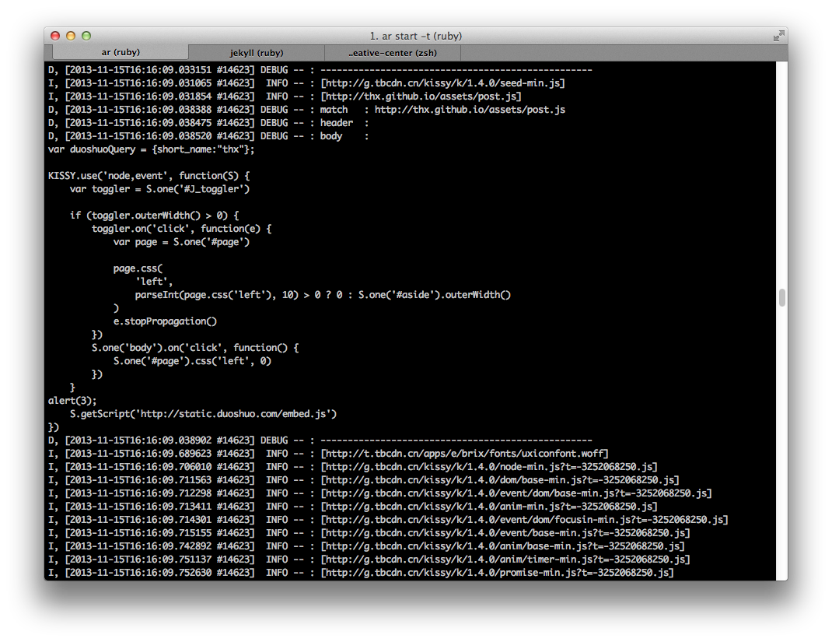Click the focusin-min.js INFO log line
The height and width of the screenshot is (642, 832).
point(388,520)
